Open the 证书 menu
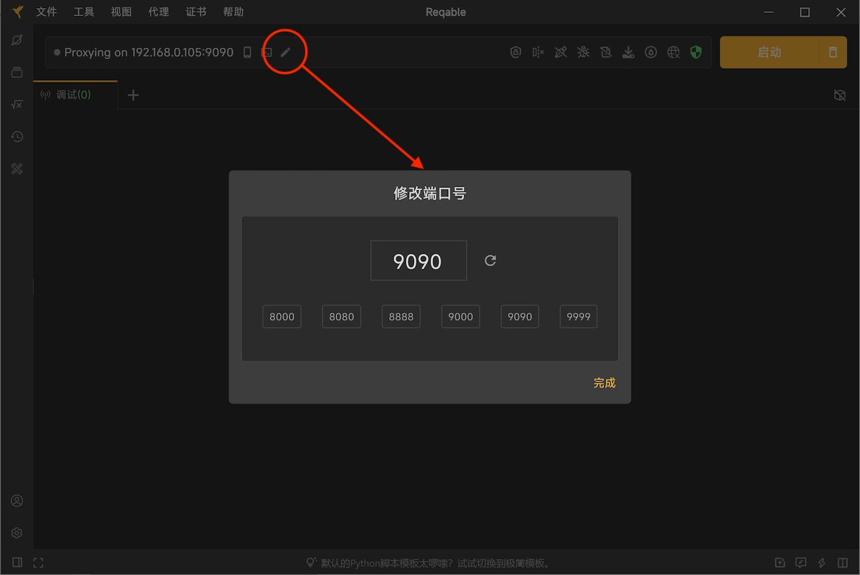The image size is (860, 575). pos(196,12)
